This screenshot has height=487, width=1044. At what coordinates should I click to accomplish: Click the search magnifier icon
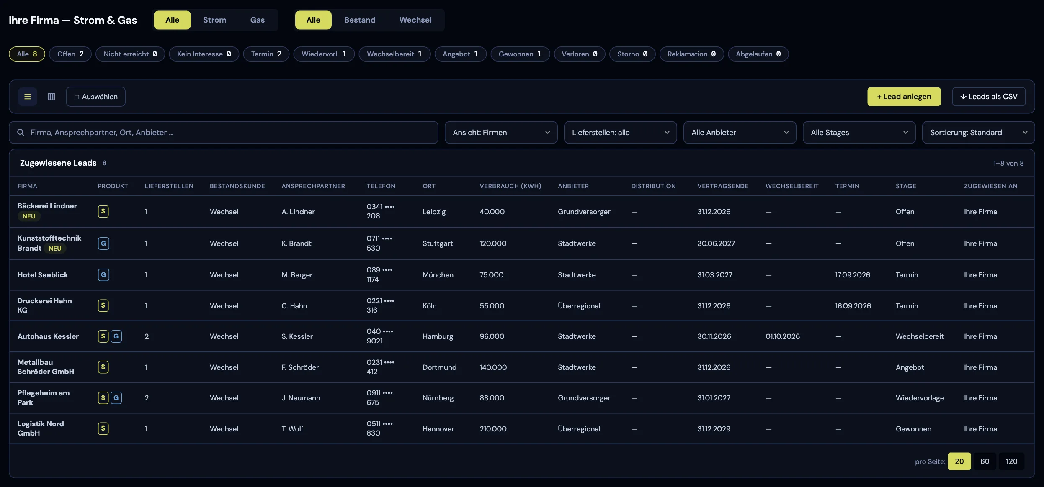coord(21,133)
